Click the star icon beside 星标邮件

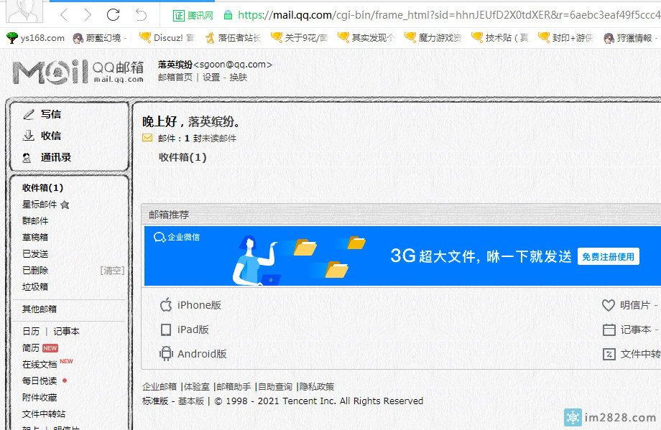coord(65,205)
